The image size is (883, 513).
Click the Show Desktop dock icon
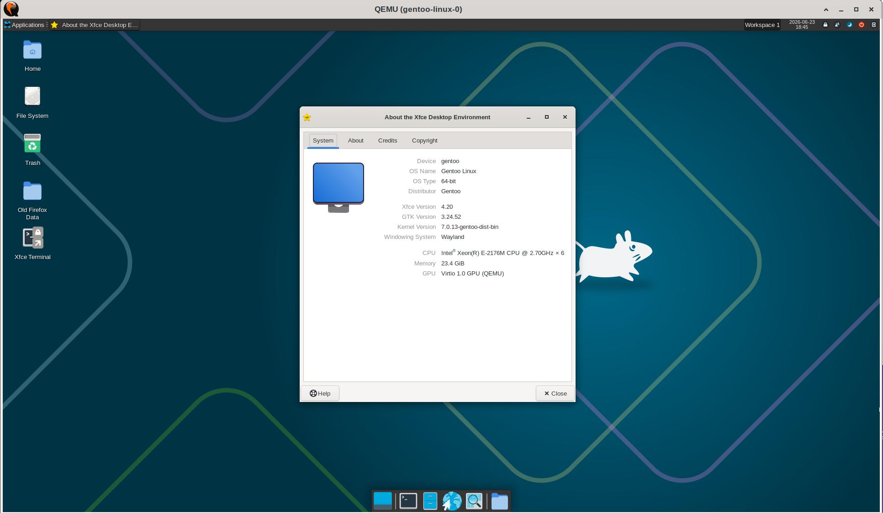coord(383,501)
